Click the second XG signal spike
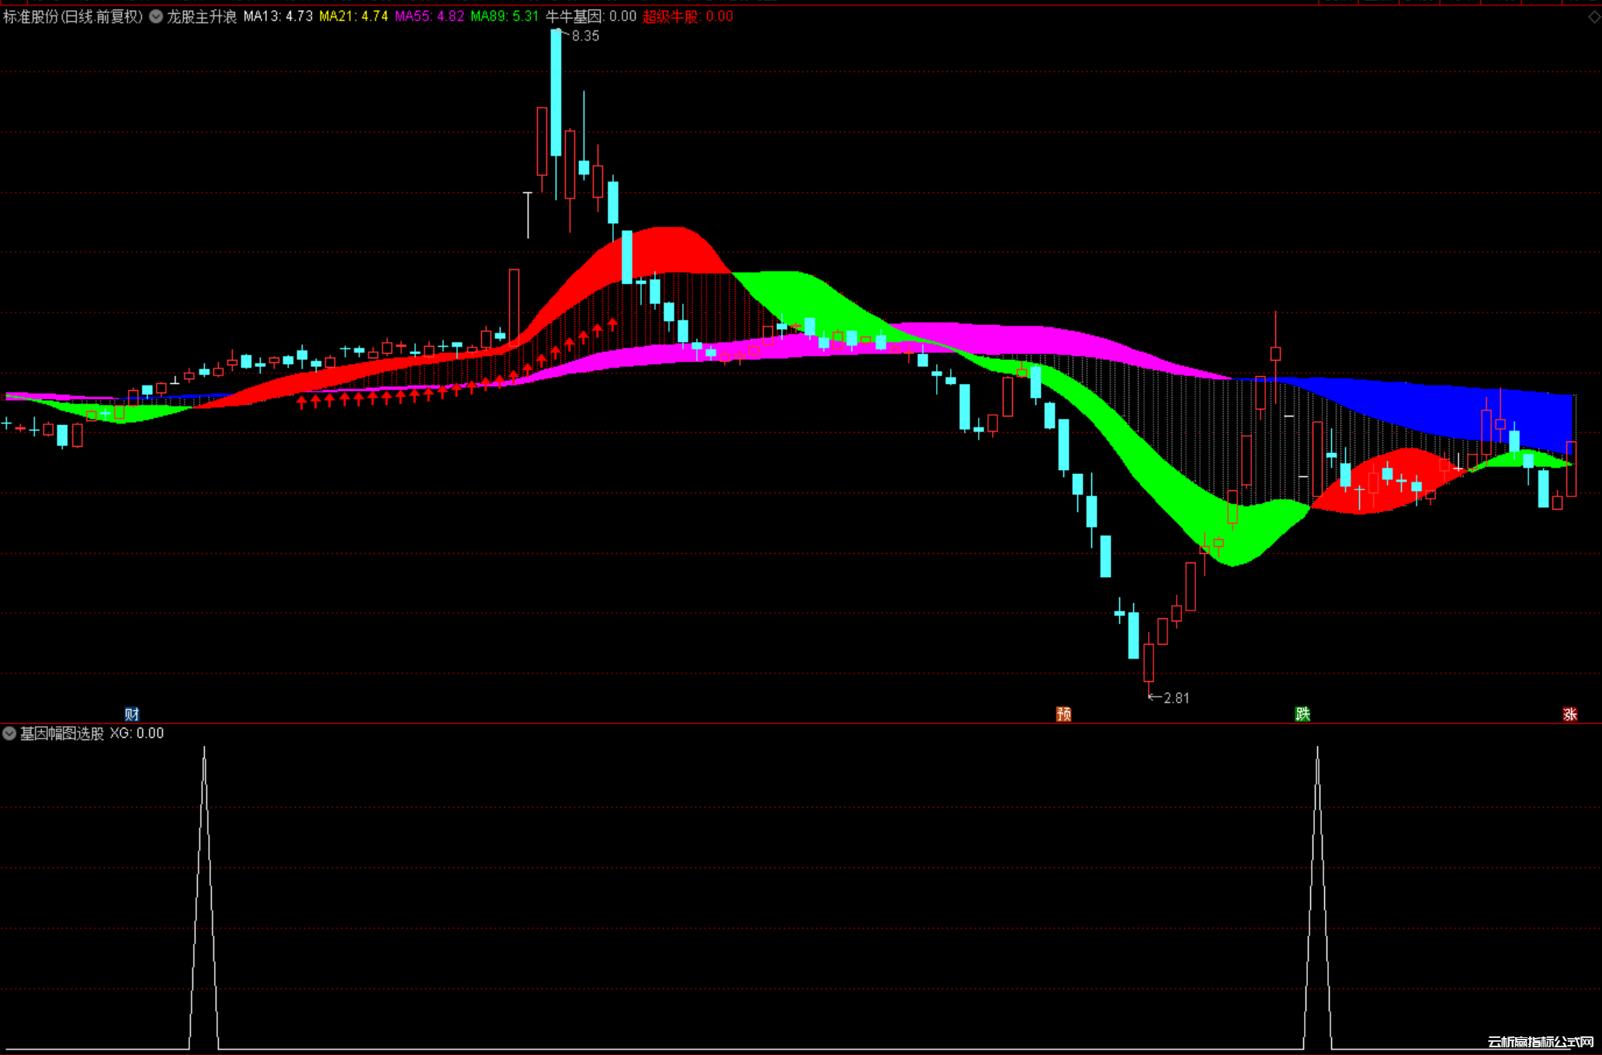Screen dimensions: 1602x1055 (1317, 898)
